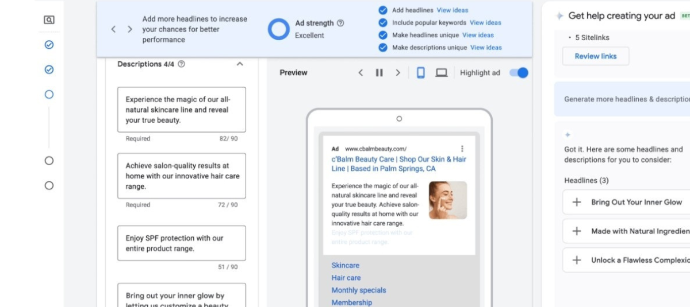
Task: Open ad preview three-dot menu
Action: (462, 149)
